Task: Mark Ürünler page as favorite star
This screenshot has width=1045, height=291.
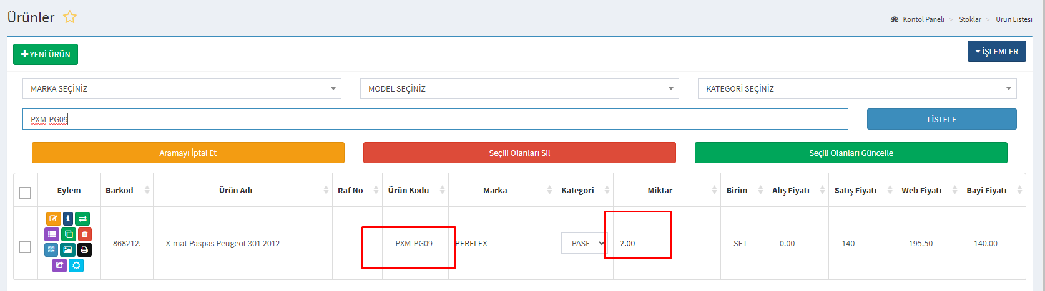Action: click(70, 17)
